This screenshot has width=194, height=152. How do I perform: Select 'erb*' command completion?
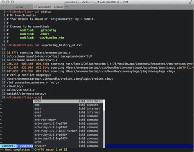coord(68,116)
